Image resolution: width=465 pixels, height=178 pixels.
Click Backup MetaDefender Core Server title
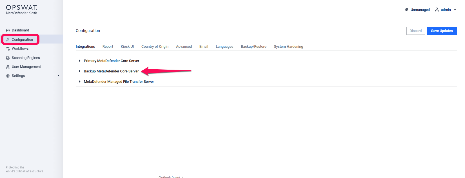(111, 71)
